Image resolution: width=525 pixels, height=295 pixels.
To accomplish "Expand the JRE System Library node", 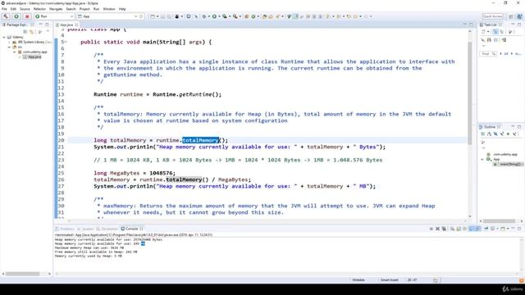I will click(9, 42).
